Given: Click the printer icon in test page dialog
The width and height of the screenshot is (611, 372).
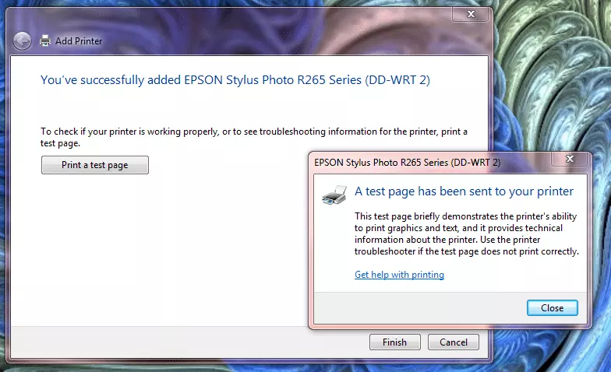Looking at the screenshot, I should point(334,195).
